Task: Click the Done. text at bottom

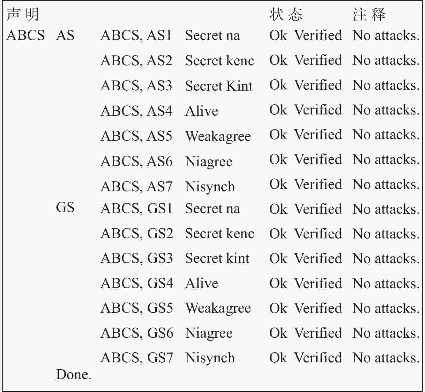Action: pyautogui.click(x=74, y=374)
